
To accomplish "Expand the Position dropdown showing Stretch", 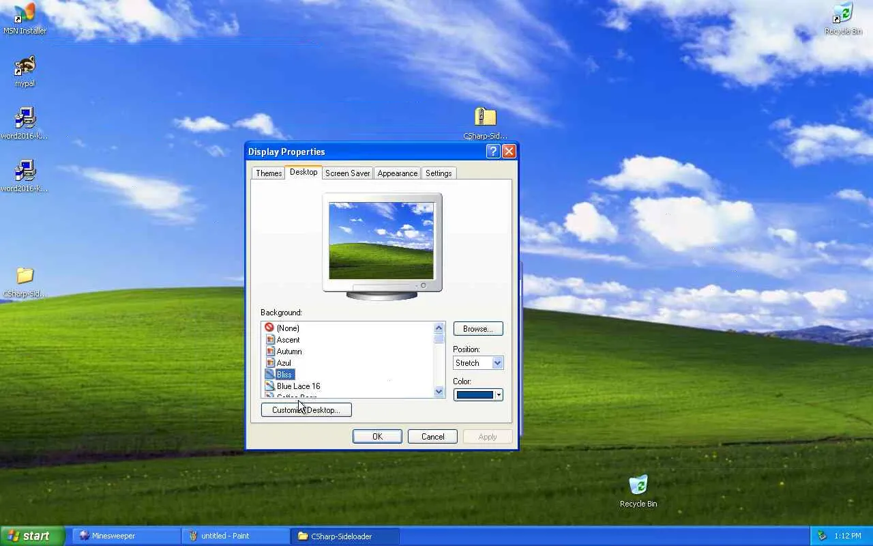I will 497,363.
